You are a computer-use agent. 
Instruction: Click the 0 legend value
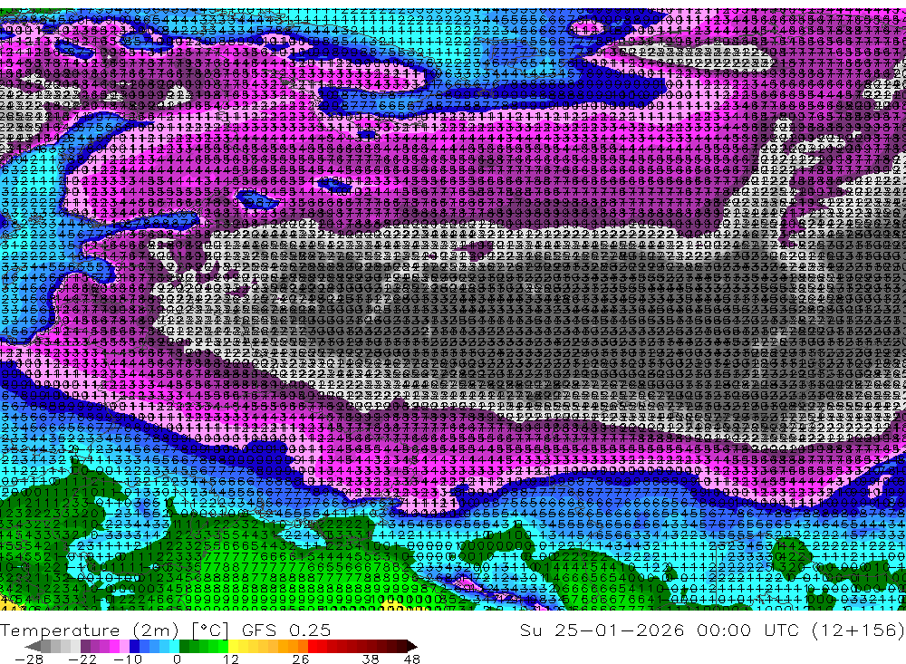pyautogui.click(x=178, y=659)
